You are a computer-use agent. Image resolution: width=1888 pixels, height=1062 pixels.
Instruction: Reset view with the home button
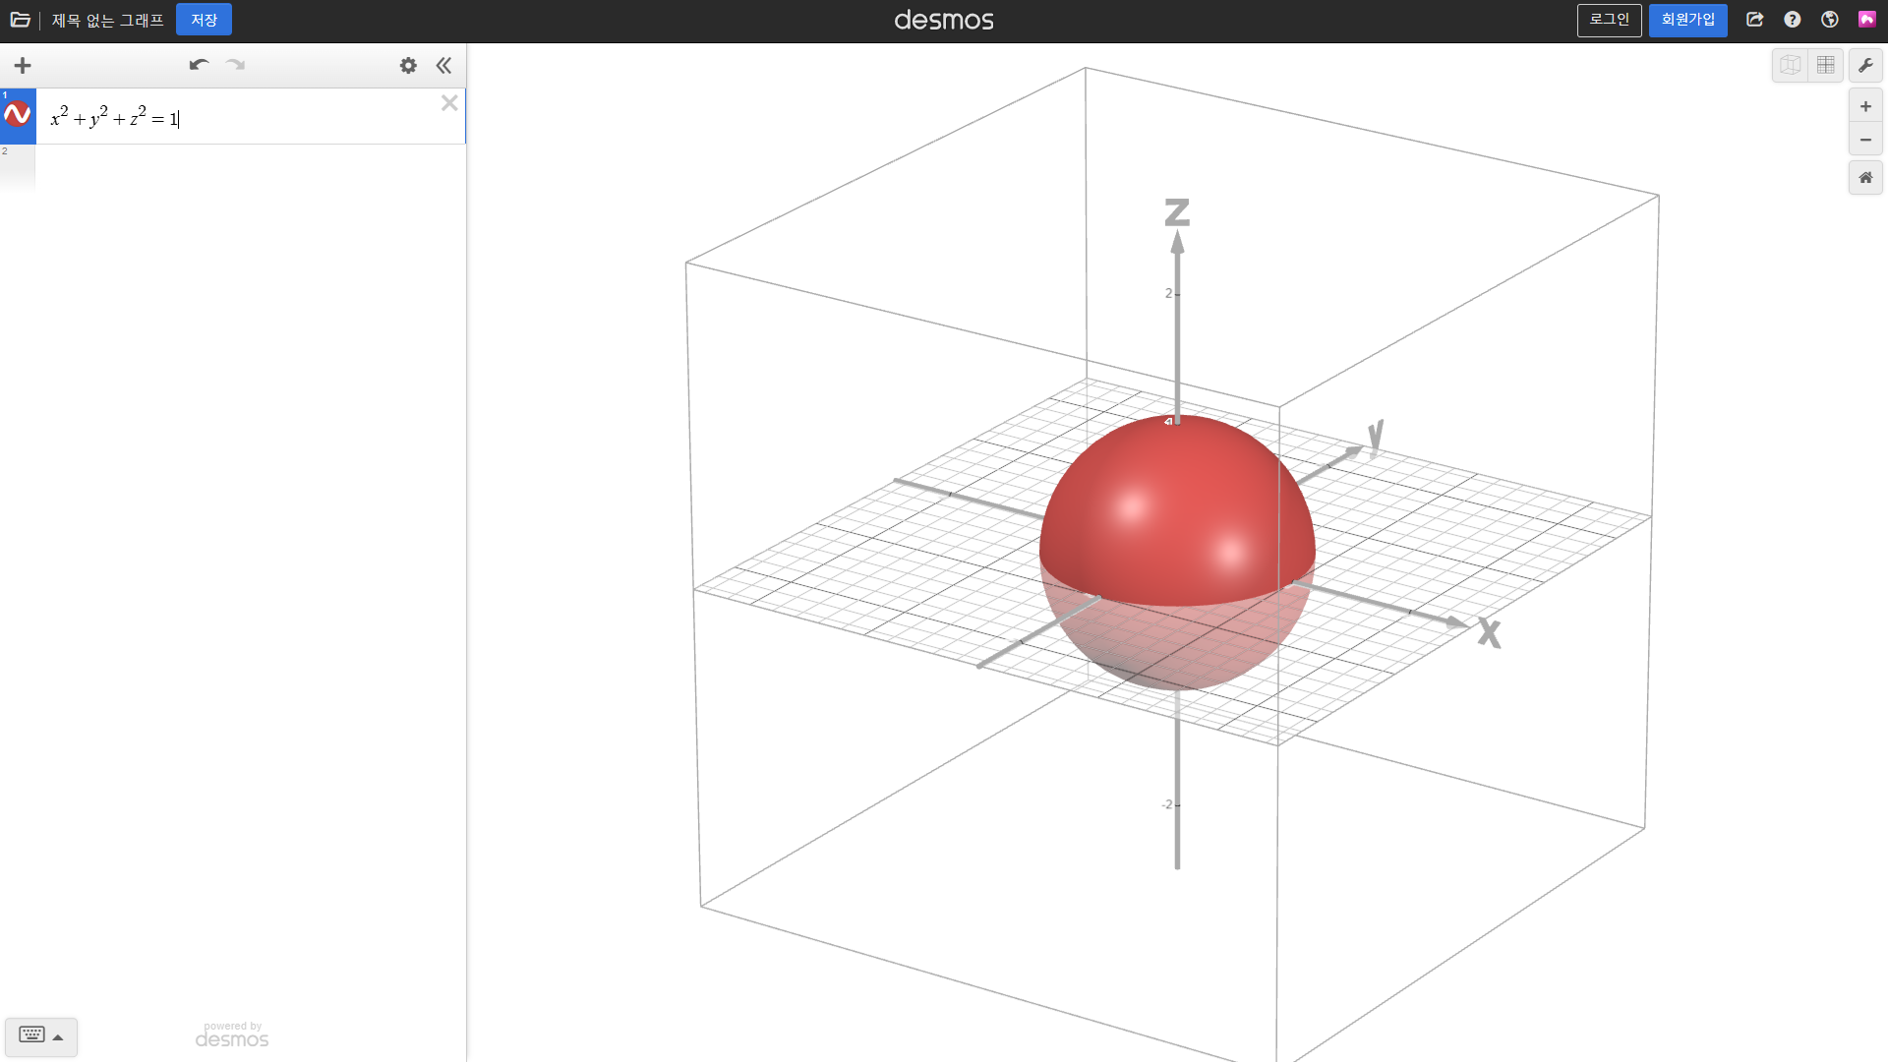pyautogui.click(x=1865, y=178)
